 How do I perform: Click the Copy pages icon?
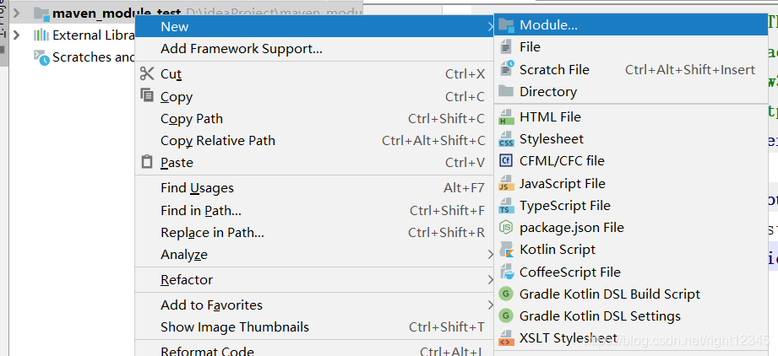[147, 94]
